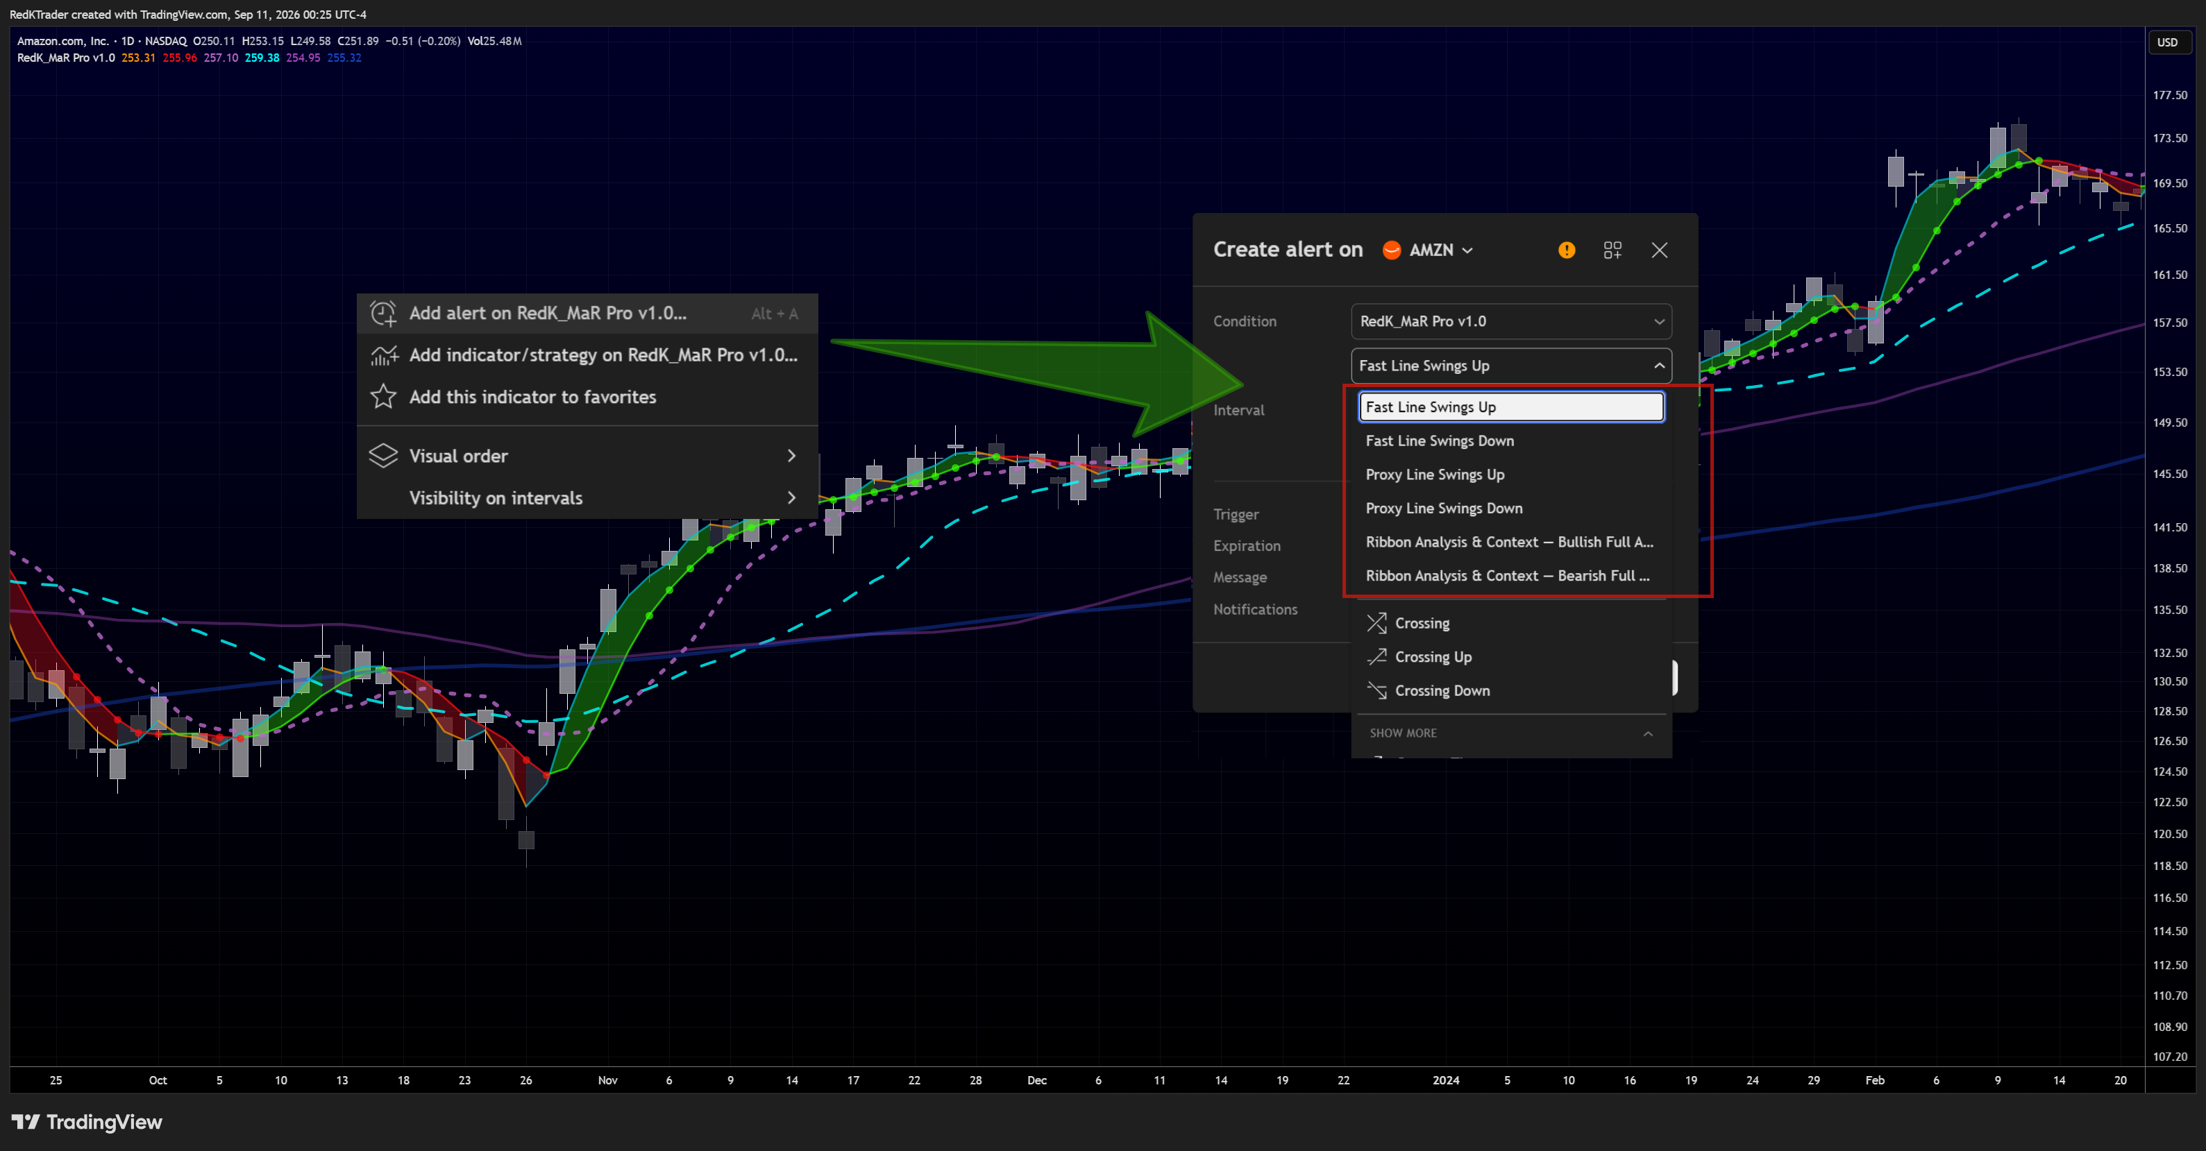Select Add this indicator to favorites
The height and width of the screenshot is (1151, 2206).
tap(587, 397)
